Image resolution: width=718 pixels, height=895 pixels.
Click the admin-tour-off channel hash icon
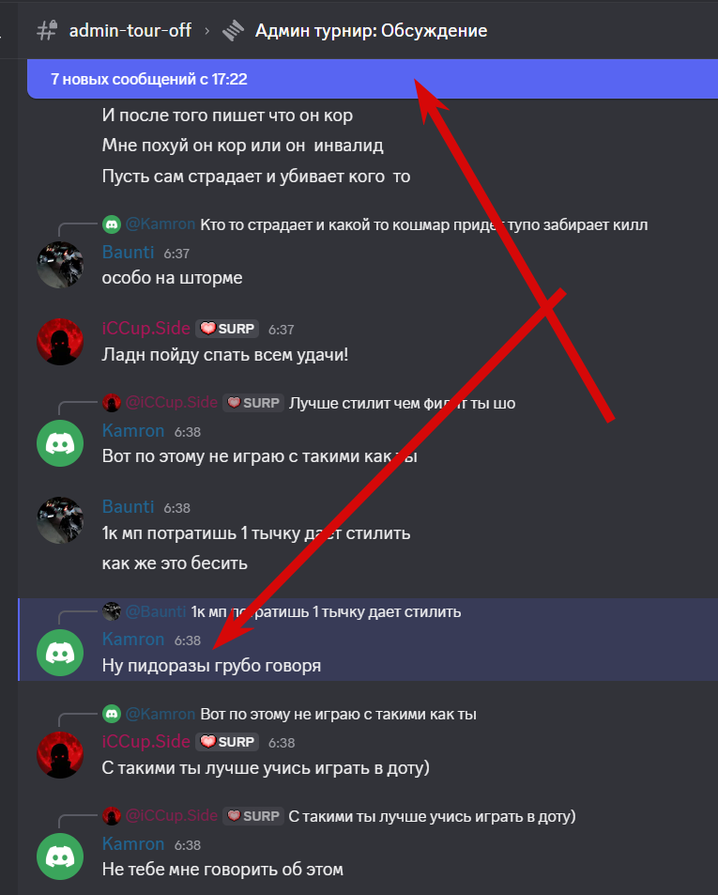pyautogui.click(x=47, y=30)
